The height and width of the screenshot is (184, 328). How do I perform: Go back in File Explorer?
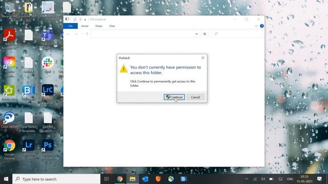pyautogui.click(x=68, y=34)
